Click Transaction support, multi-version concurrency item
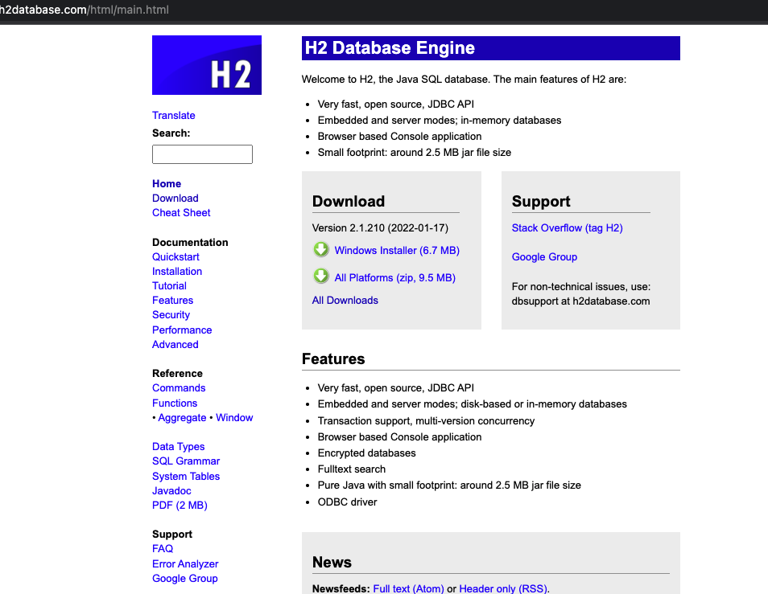Viewport: 768px width, 594px height. pos(426,421)
